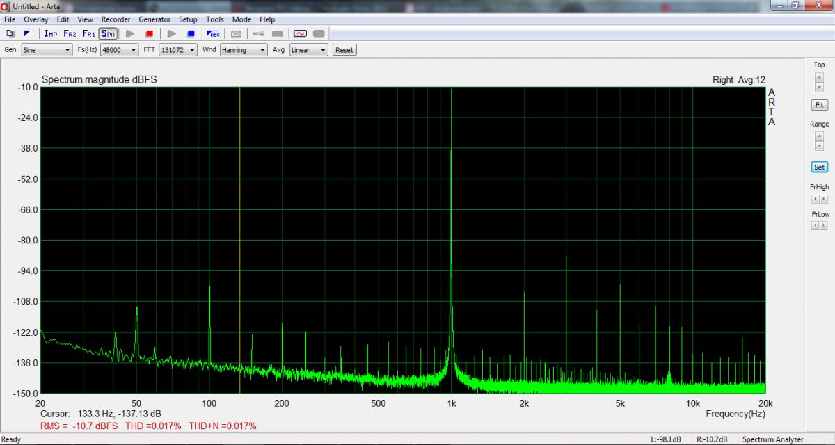Click the red sine wave generator icon
Viewport: 835px width, 445px height.
coord(300,33)
